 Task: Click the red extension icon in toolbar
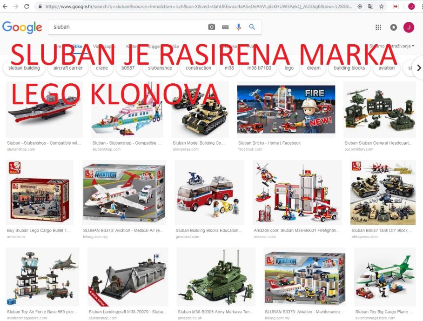(396, 7)
